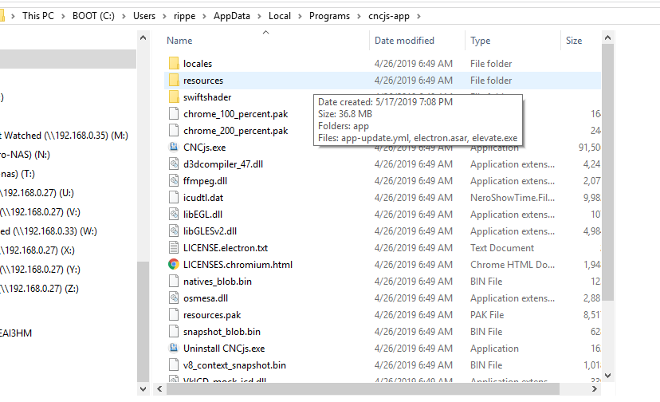Click the folder icon in address bar
660x402 pixels.
tap(2, 16)
